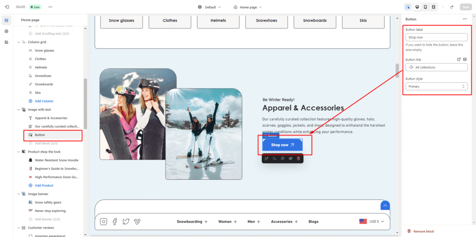Viewport: 476px width, 237px height.
Task: Click the Button label input field
Action: 436,37
